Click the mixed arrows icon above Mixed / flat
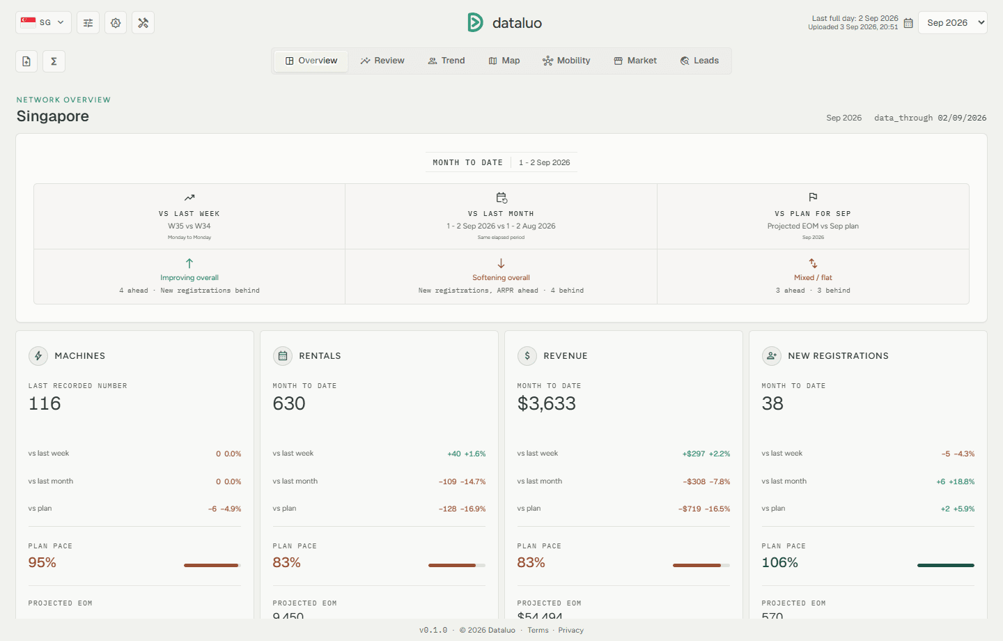Image resolution: width=1003 pixels, height=641 pixels. (x=813, y=263)
